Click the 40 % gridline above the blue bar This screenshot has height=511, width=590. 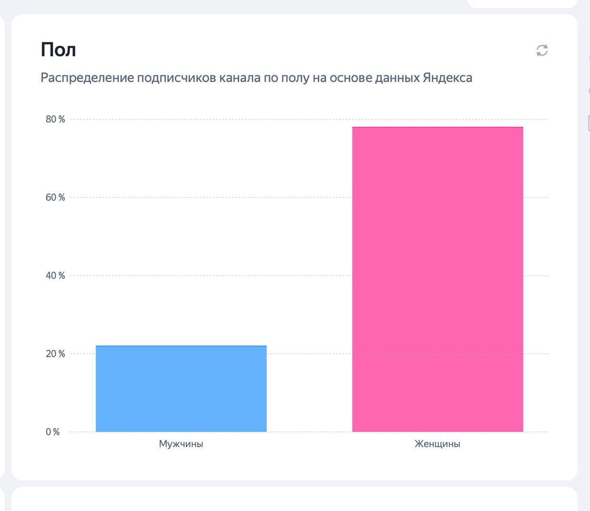click(x=181, y=276)
